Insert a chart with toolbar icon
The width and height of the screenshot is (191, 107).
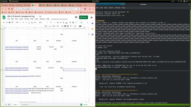coord(68,26)
